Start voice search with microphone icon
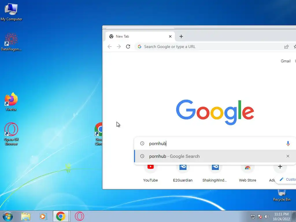The width and height of the screenshot is (296, 222). tap(288, 144)
